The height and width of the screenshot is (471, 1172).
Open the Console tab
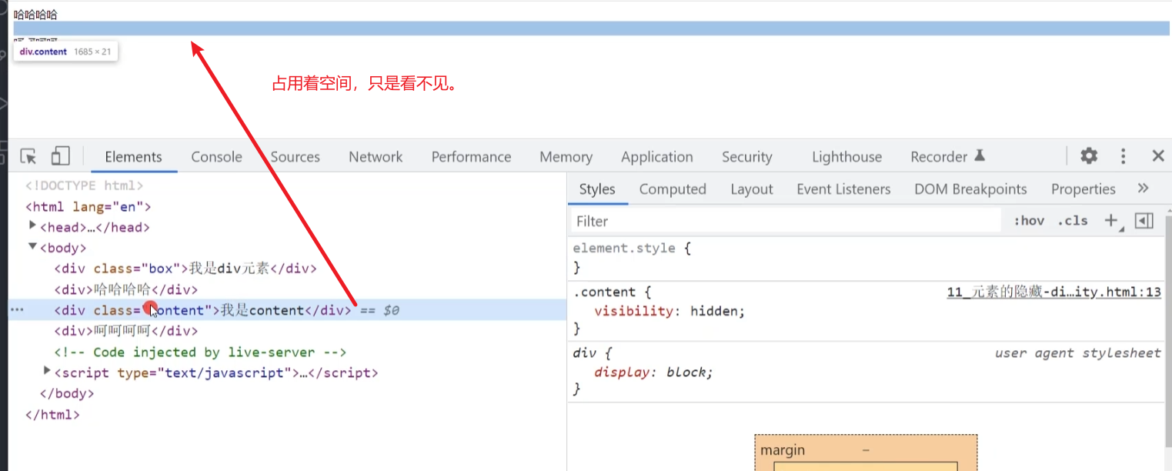pyautogui.click(x=217, y=157)
